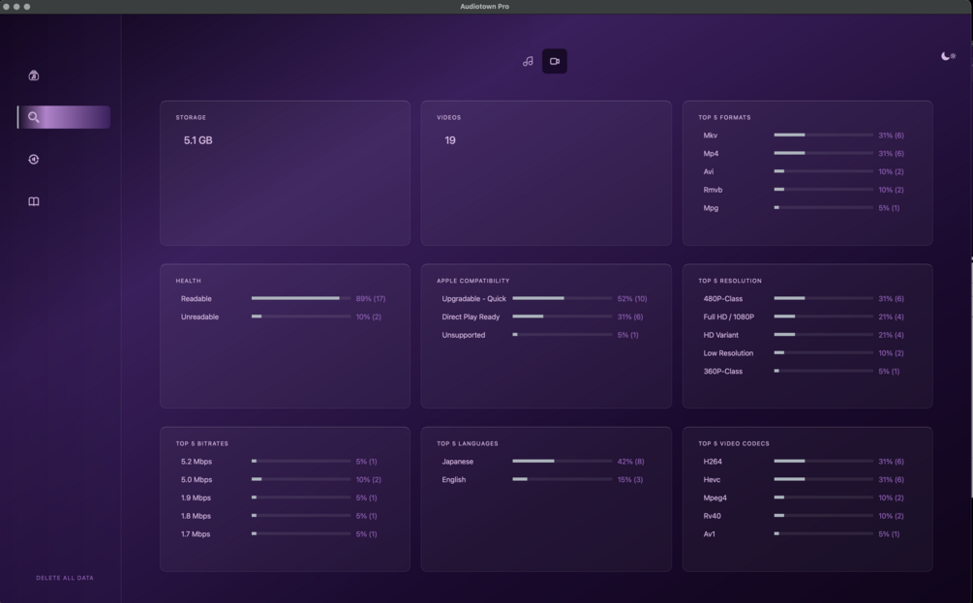Click the Low Resolution row label
The width and height of the screenshot is (973, 603).
[x=728, y=353]
